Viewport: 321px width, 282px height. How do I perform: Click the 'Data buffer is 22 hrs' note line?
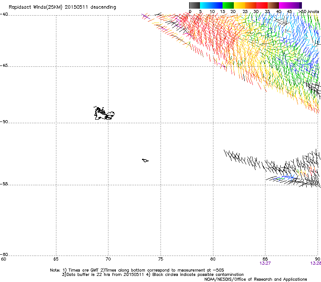(x=153, y=275)
